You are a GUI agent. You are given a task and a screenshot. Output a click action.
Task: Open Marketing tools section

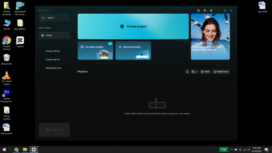coord(54,68)
